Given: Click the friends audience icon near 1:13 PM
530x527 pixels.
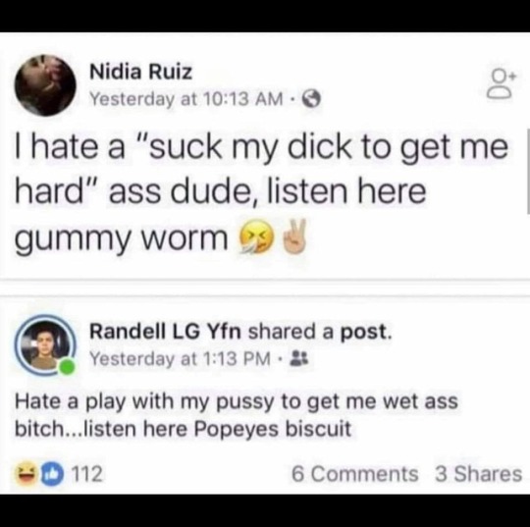Looking at the screenshot, I should click(x=299, y=359).
